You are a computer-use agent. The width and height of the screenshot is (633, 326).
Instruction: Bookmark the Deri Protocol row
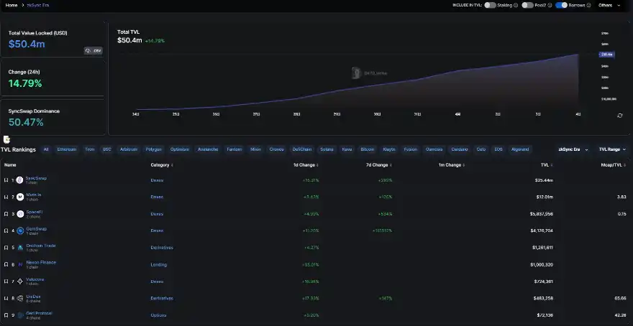(6, 315)
